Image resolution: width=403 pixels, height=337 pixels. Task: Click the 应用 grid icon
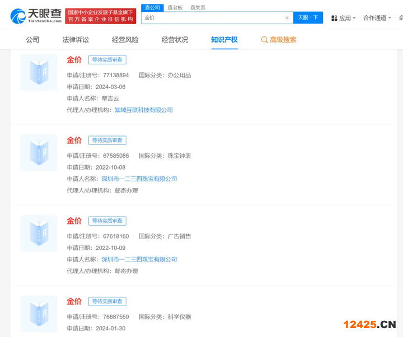pyautogui.click(x=334, y=18)
